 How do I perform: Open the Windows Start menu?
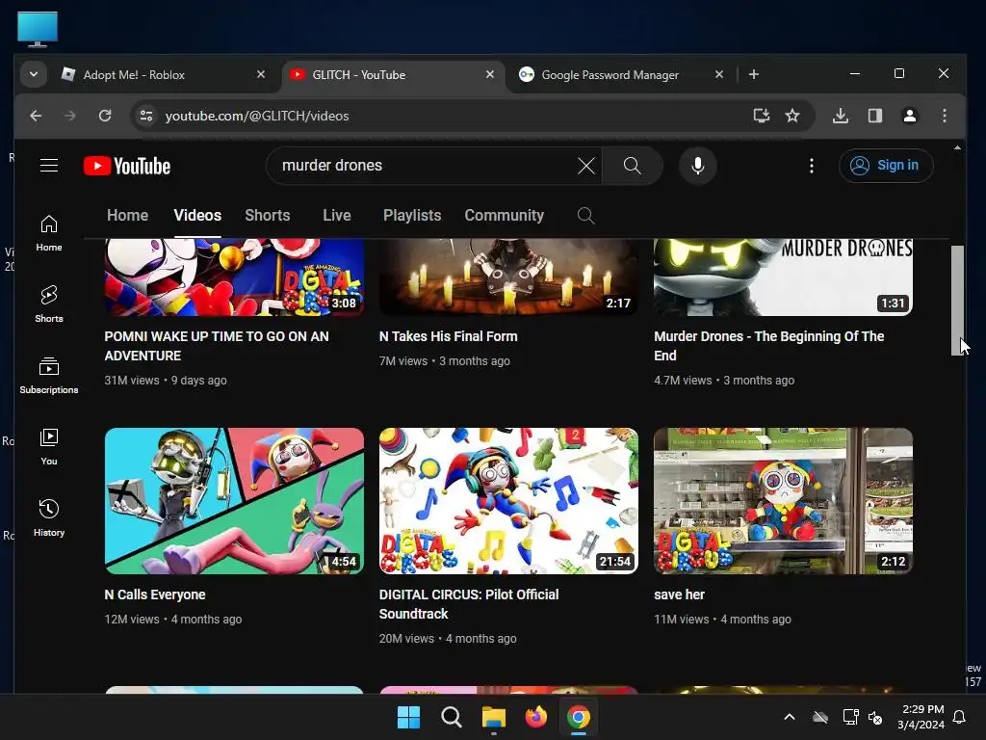(x=408, y=717)
